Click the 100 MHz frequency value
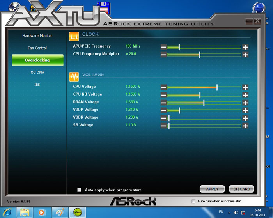The width and height of the screenshot is (273, 218). tap(133, 46)
